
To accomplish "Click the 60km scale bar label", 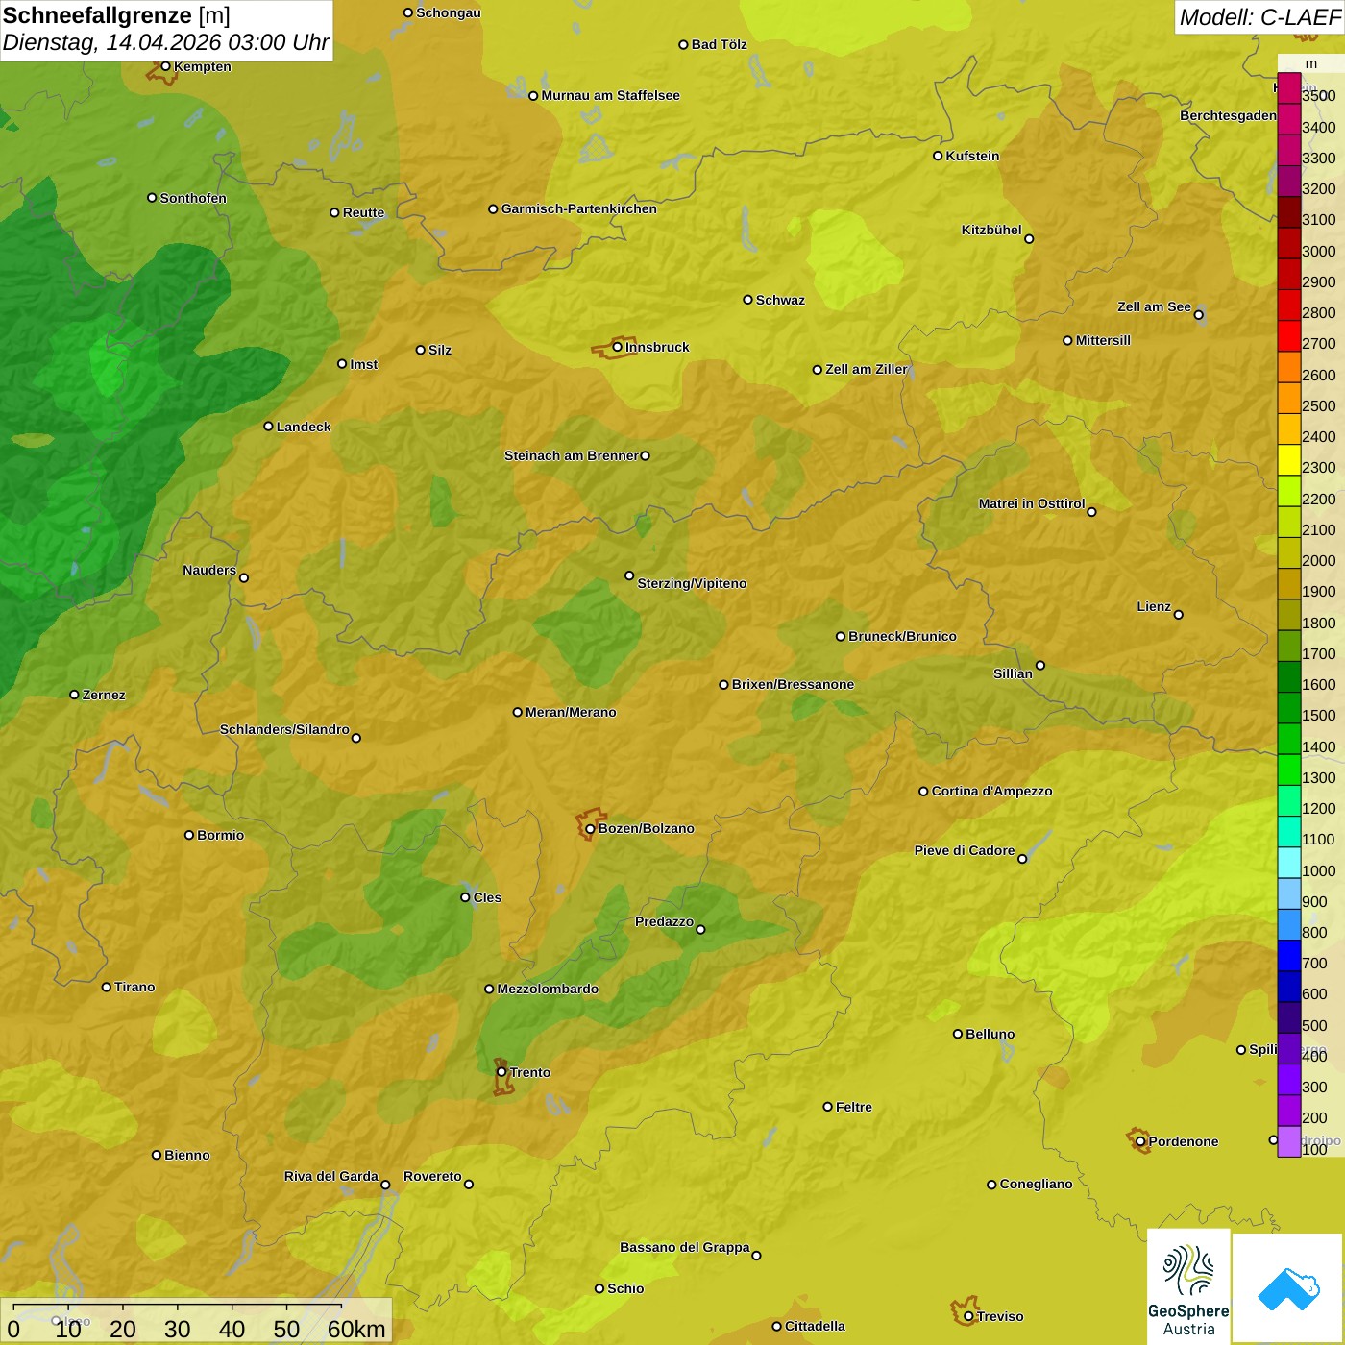I will click(356, 1329).
